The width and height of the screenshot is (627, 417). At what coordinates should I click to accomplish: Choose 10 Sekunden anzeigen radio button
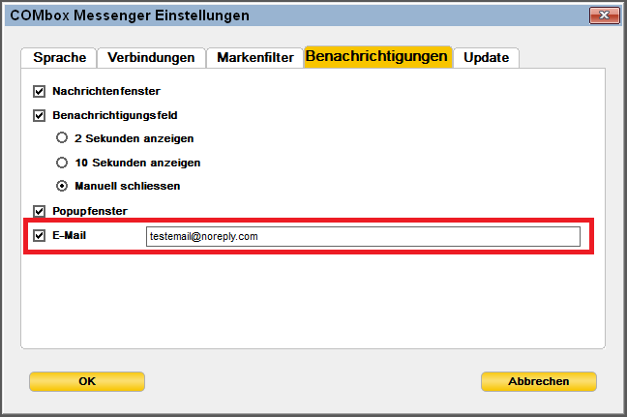click(62, 163)
